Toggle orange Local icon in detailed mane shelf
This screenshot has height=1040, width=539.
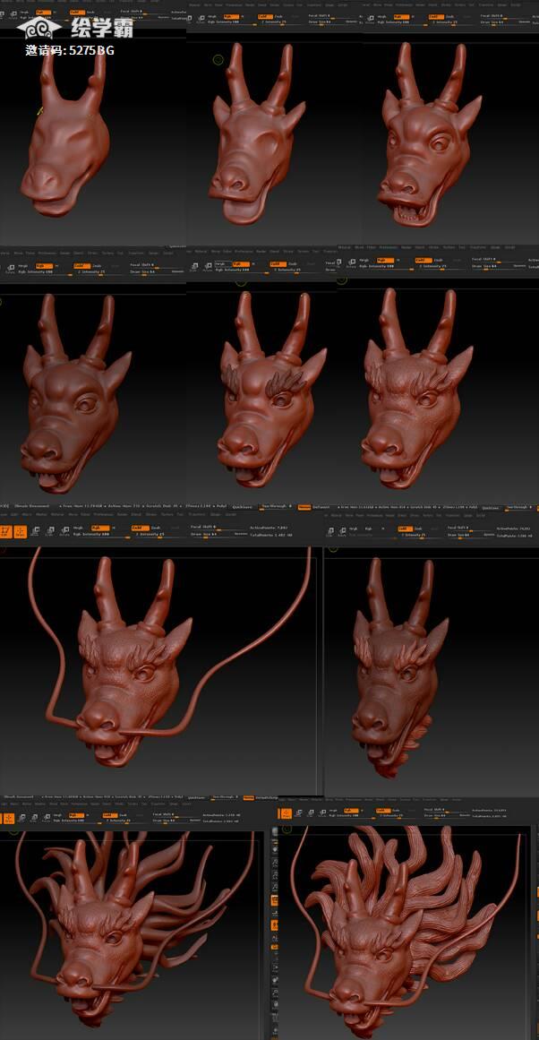275,925
